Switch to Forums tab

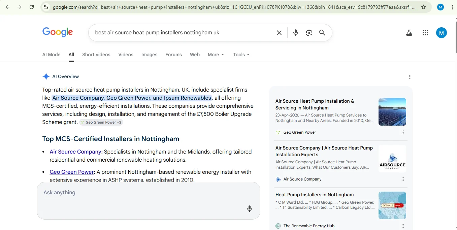173,55
